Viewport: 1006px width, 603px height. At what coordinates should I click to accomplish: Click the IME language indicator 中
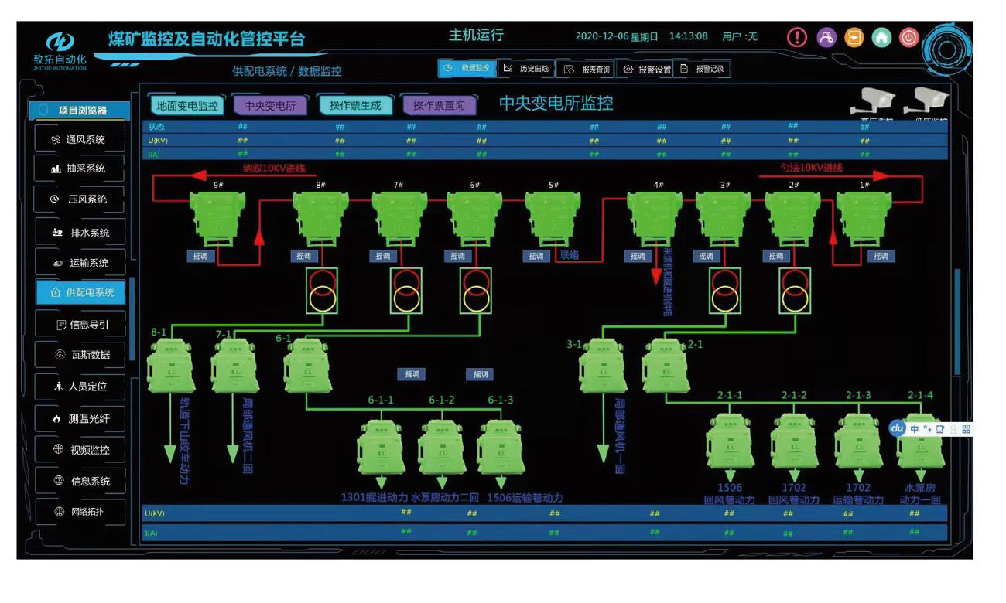915,429
